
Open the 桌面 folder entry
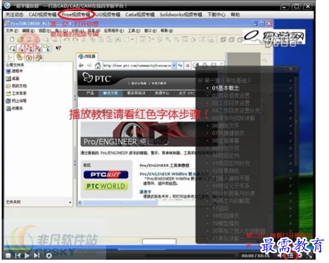point(13,79)
